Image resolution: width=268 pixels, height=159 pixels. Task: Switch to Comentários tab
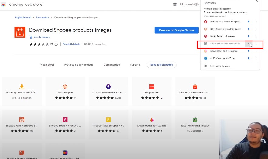112,65
